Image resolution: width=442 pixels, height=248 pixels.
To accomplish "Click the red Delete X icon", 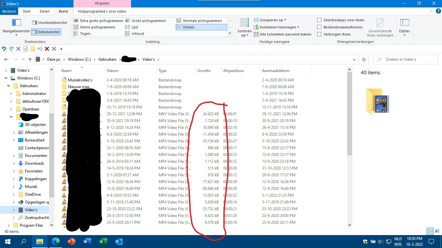I will click(47, 49).
